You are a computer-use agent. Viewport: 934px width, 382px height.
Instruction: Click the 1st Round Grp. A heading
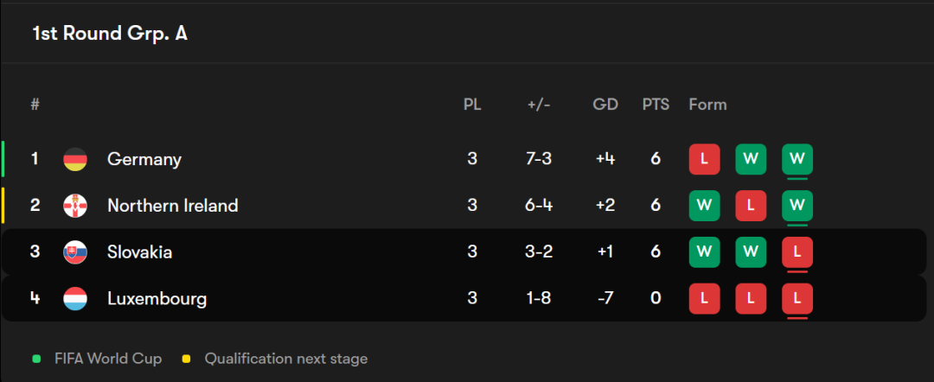click(110, 34)
